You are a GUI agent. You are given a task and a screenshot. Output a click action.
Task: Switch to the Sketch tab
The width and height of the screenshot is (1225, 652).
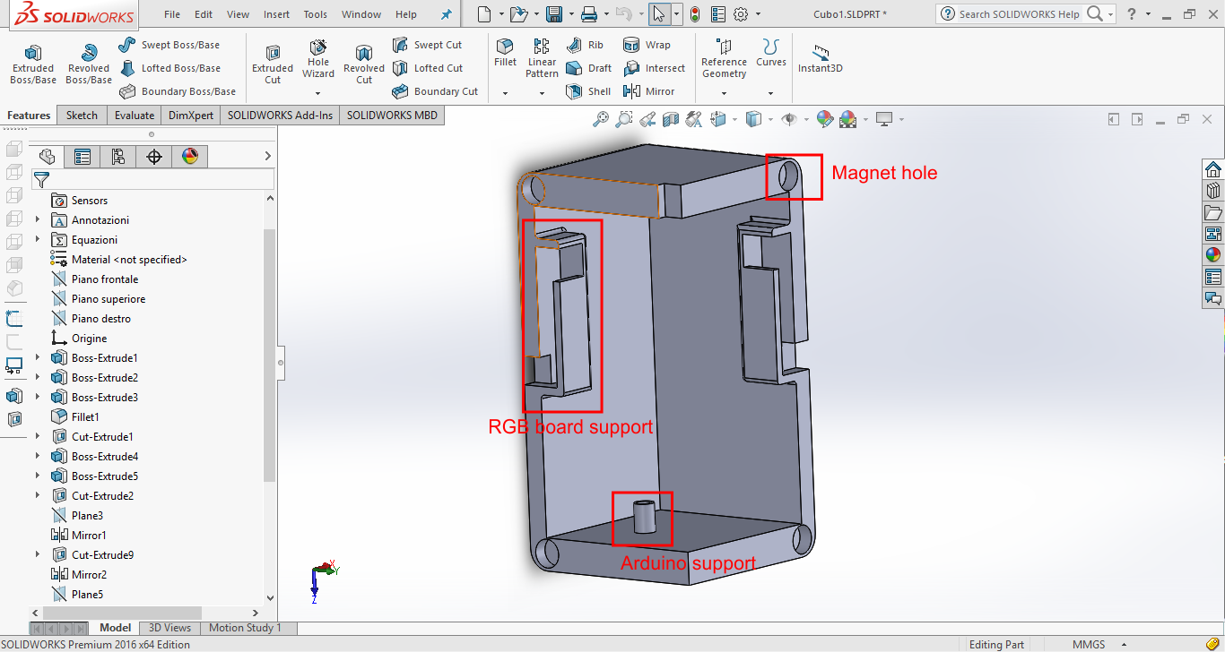click(82, 116)
